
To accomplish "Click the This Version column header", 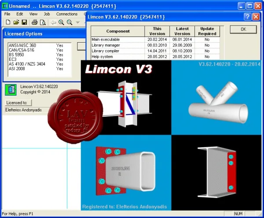I will coord(157,31).
